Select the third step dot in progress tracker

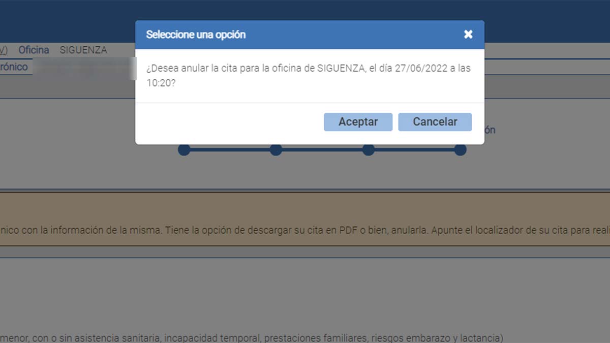click(369, 150)
